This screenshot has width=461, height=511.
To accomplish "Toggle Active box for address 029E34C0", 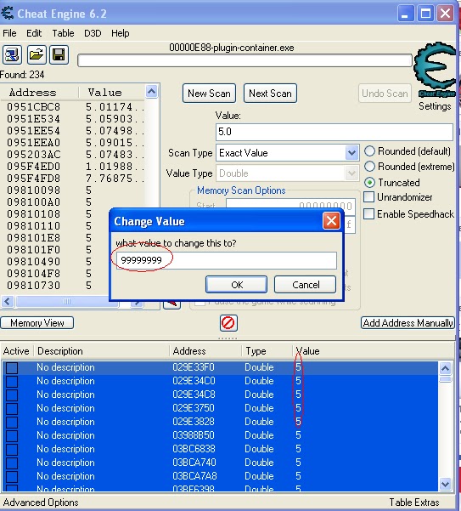I will click(x=12, y=381).
